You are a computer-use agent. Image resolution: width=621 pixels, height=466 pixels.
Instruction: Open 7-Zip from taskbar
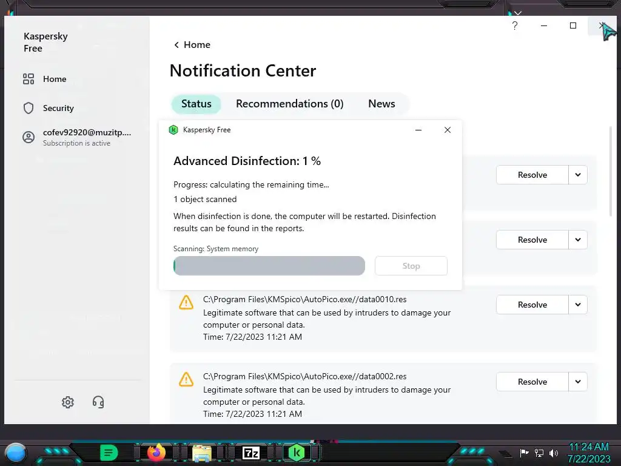[250, 453]
